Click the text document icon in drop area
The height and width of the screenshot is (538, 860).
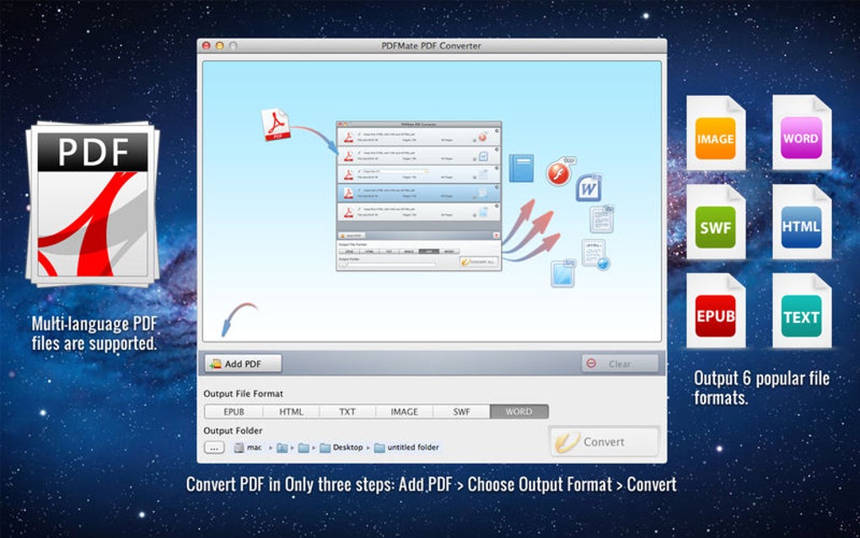point(602,219)
